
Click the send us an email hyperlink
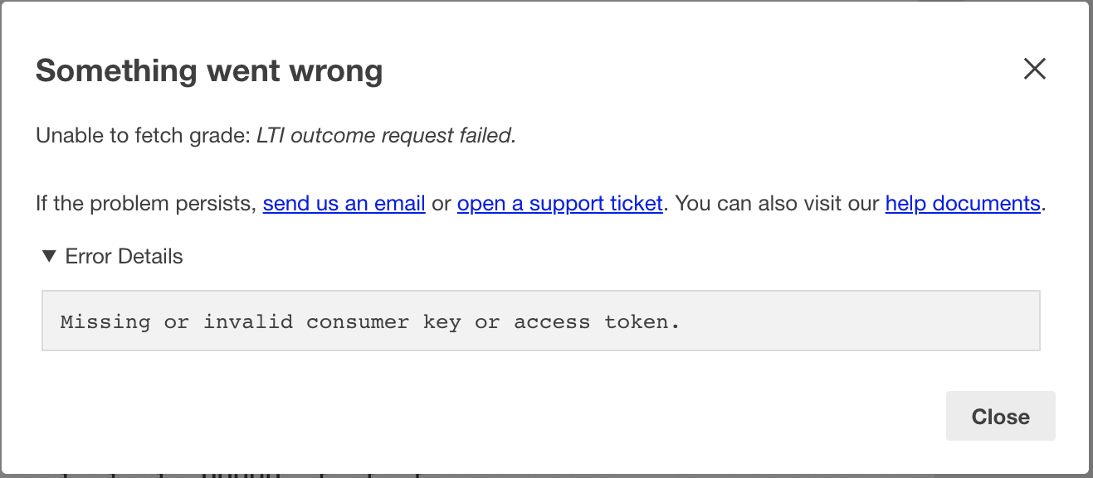(343, 203)
